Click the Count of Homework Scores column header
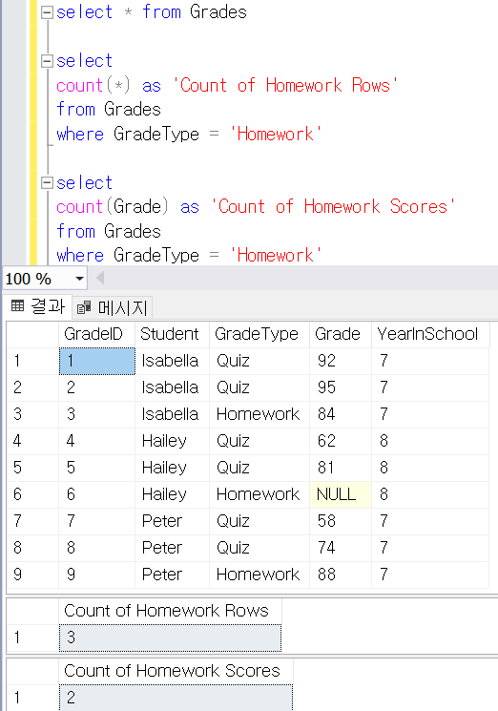The image size is (498, 711). (x=176, y=671)
